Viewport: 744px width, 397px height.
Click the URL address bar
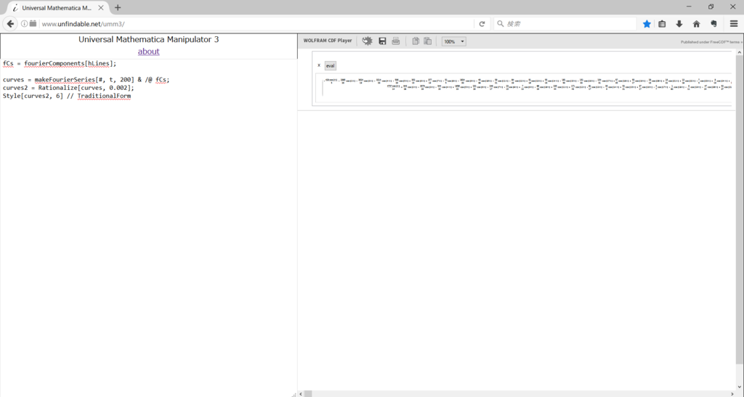(256, 24)
